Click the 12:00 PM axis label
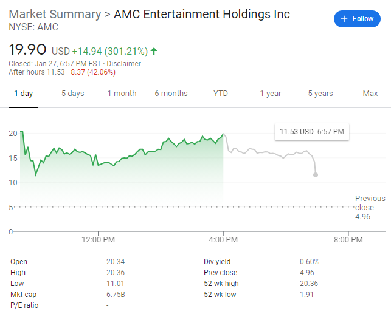This screenshot has width=391, height=314. [99, 240]
